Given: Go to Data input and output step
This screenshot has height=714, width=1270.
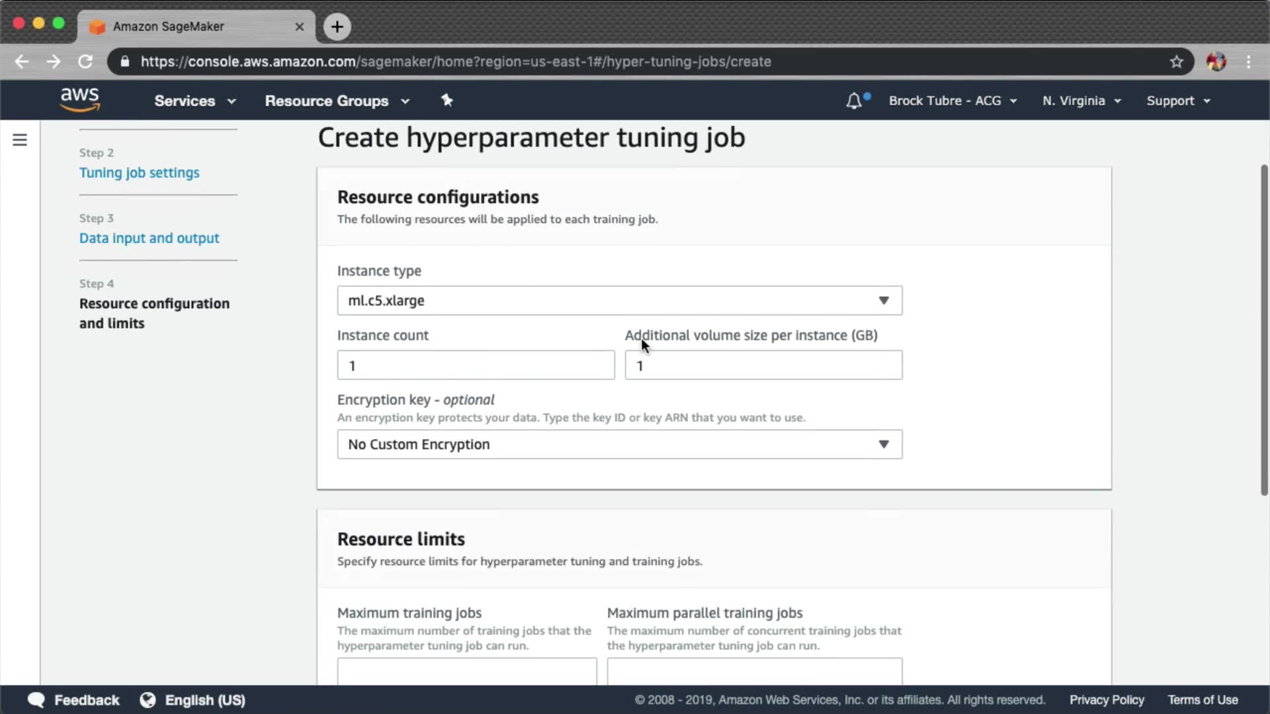Looking at the screenshot, I should pos(149,238).
